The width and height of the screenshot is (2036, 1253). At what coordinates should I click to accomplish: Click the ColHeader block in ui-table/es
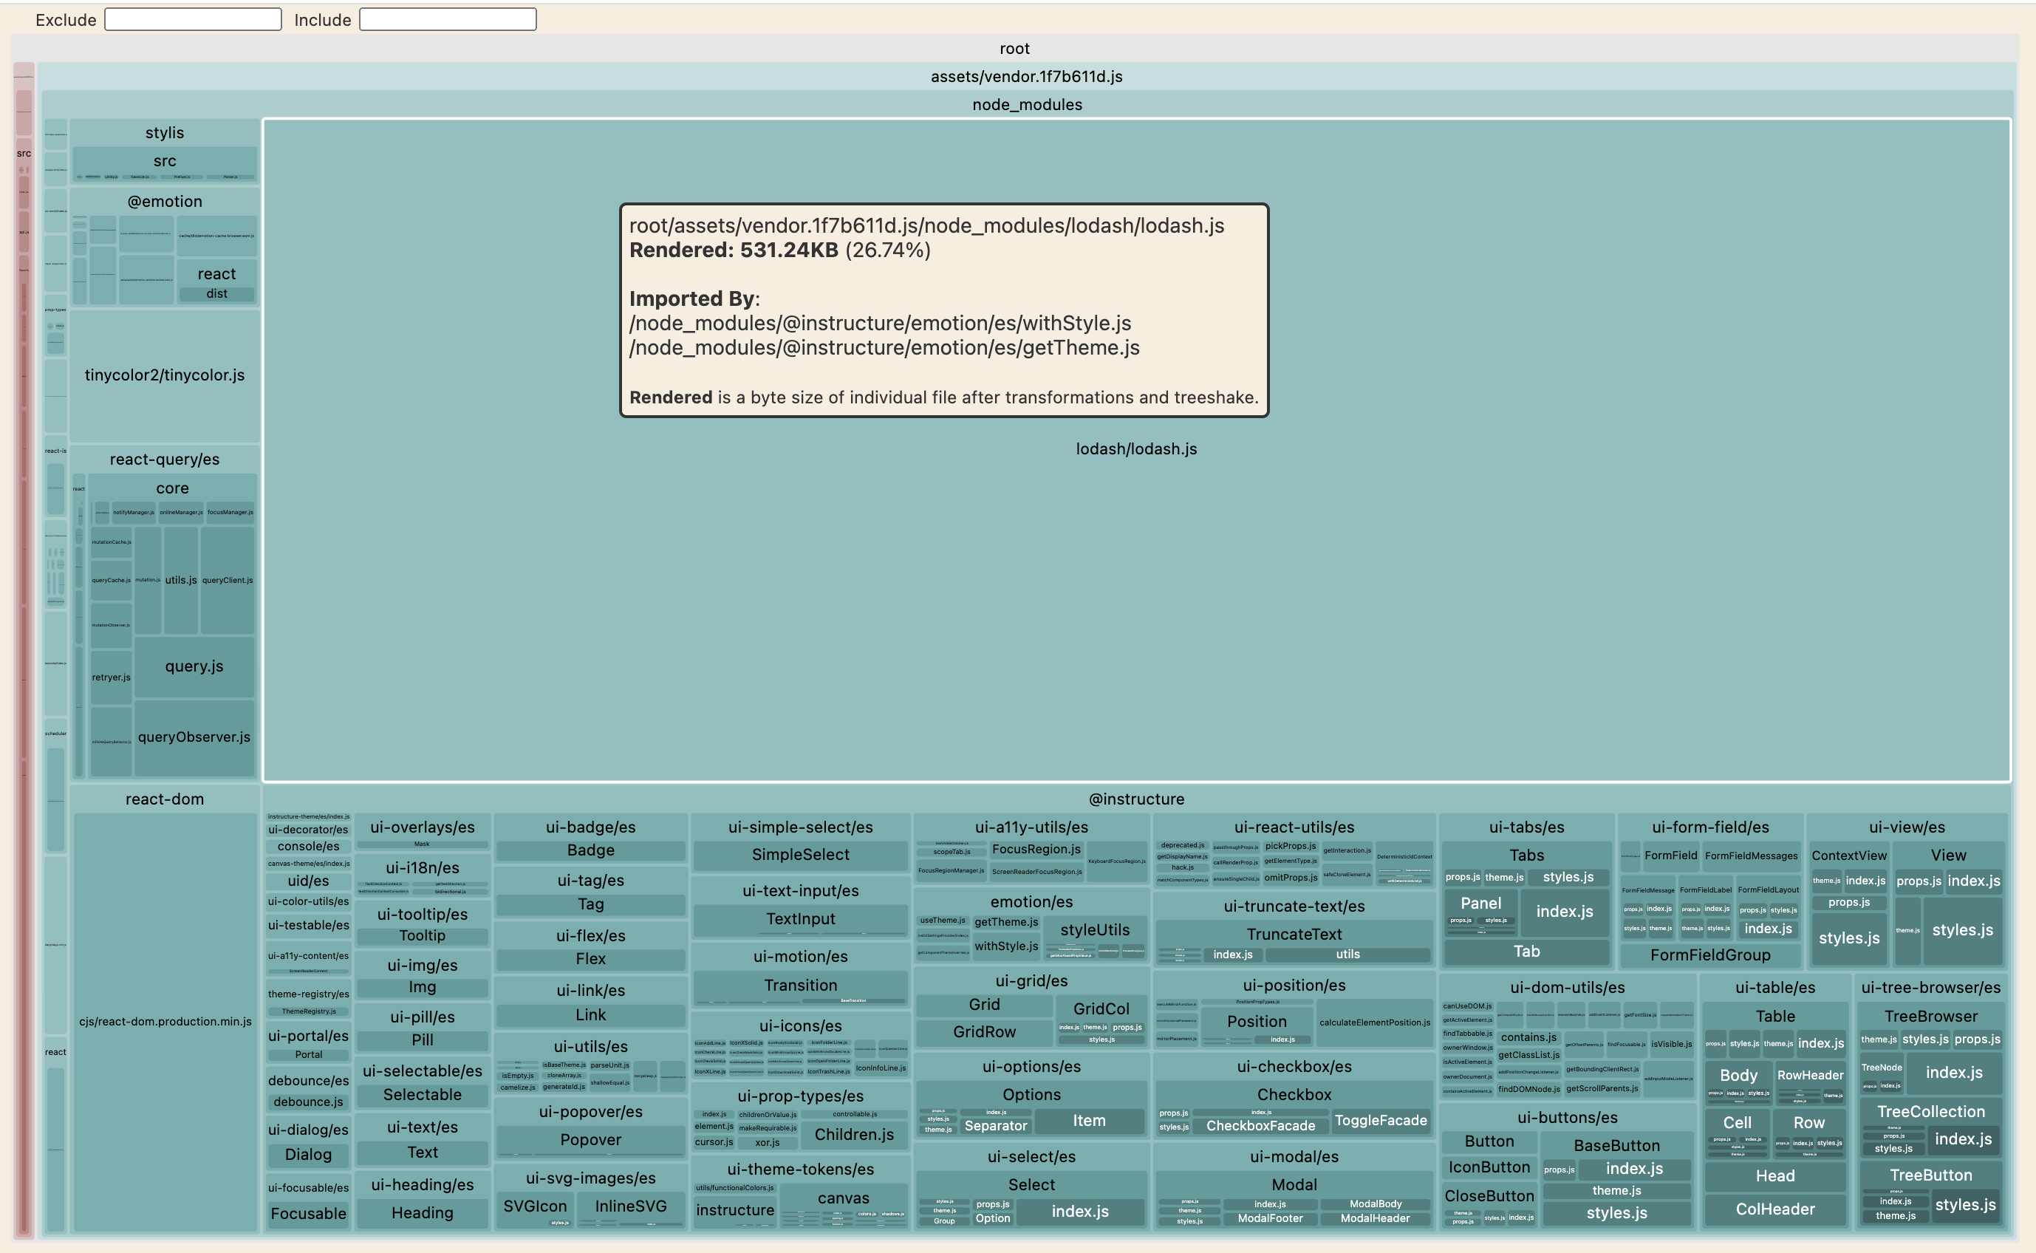tap(1775, 1208)
